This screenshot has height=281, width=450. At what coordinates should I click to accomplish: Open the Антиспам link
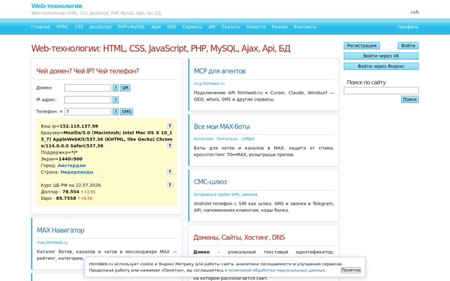(204, 139)
